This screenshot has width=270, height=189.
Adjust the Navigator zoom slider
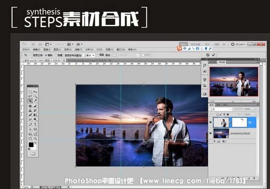[x=241, y=101]
